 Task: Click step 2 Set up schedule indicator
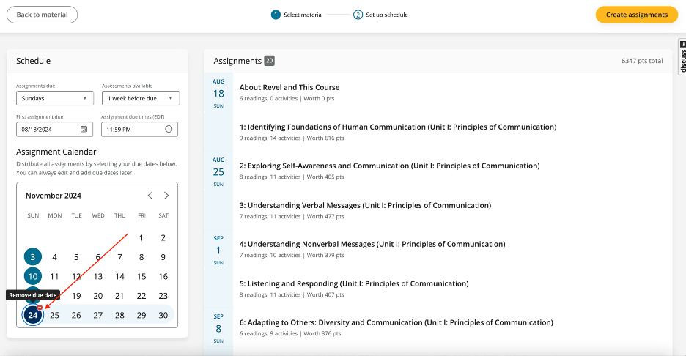click(x=358, y=15)
